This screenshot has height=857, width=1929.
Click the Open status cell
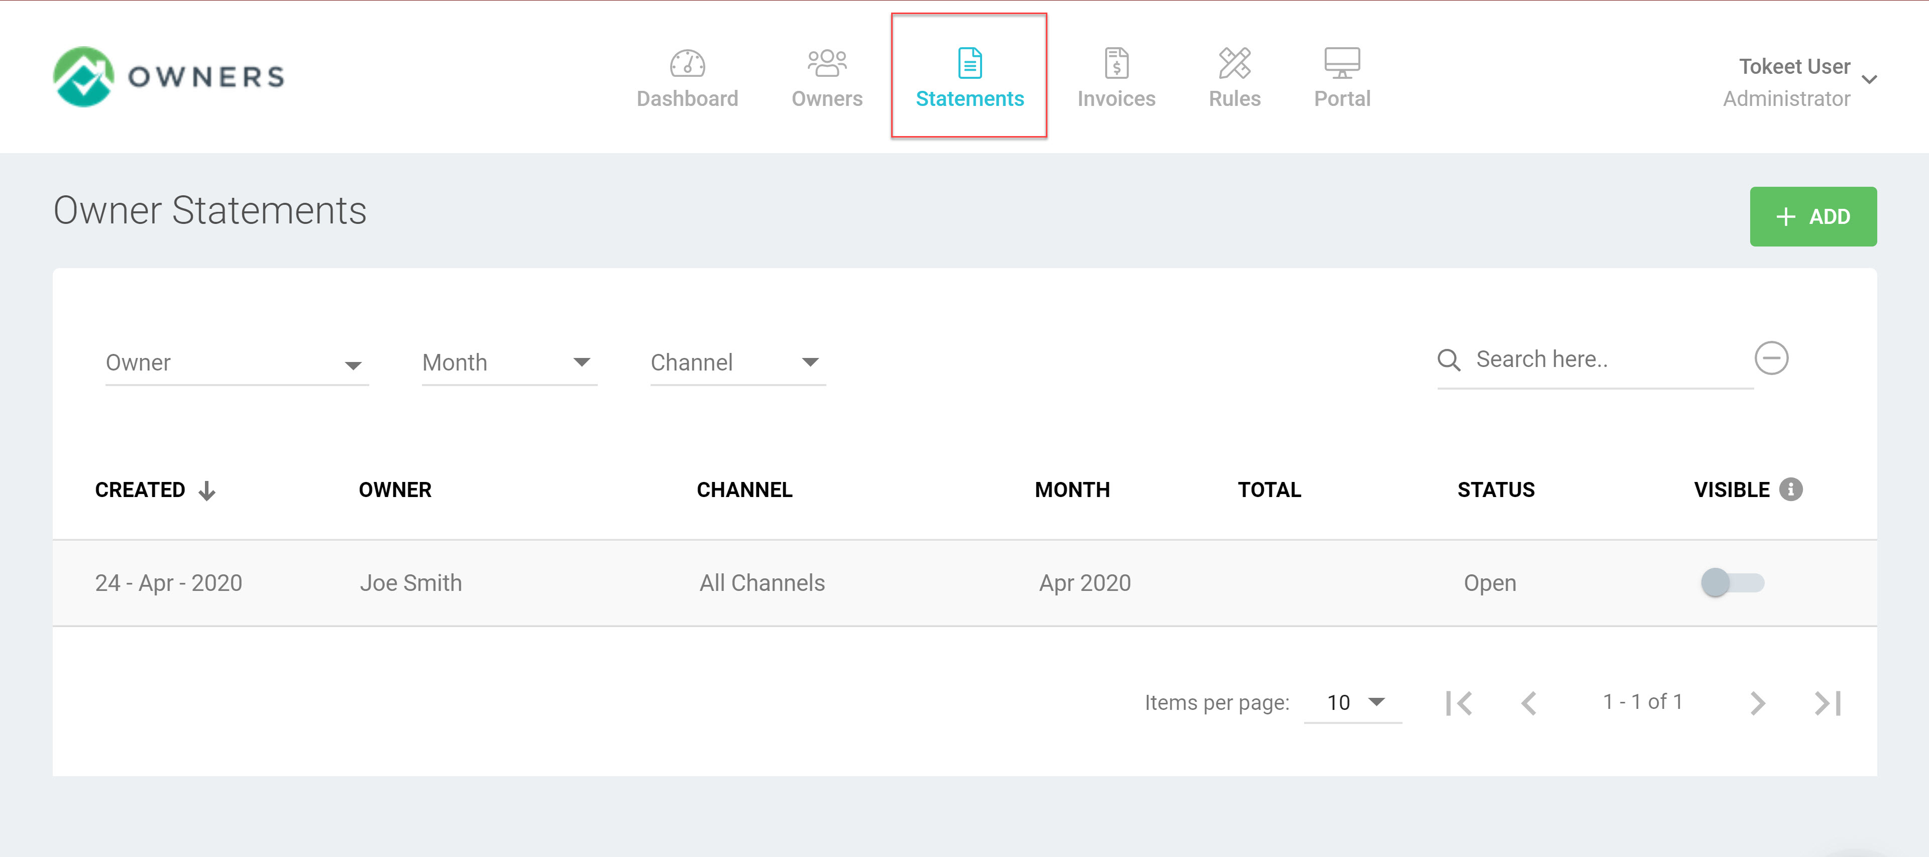tap(1490, 583)
